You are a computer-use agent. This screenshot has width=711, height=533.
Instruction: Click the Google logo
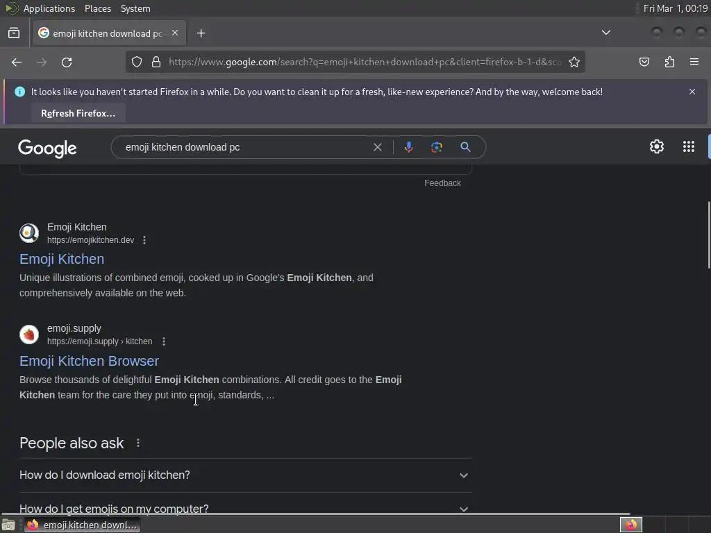click(x=47, y=149)
